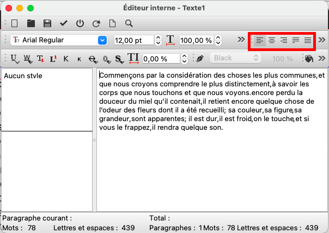
Task: Click the 100 % stroke shade value
Action: [282, 59]
